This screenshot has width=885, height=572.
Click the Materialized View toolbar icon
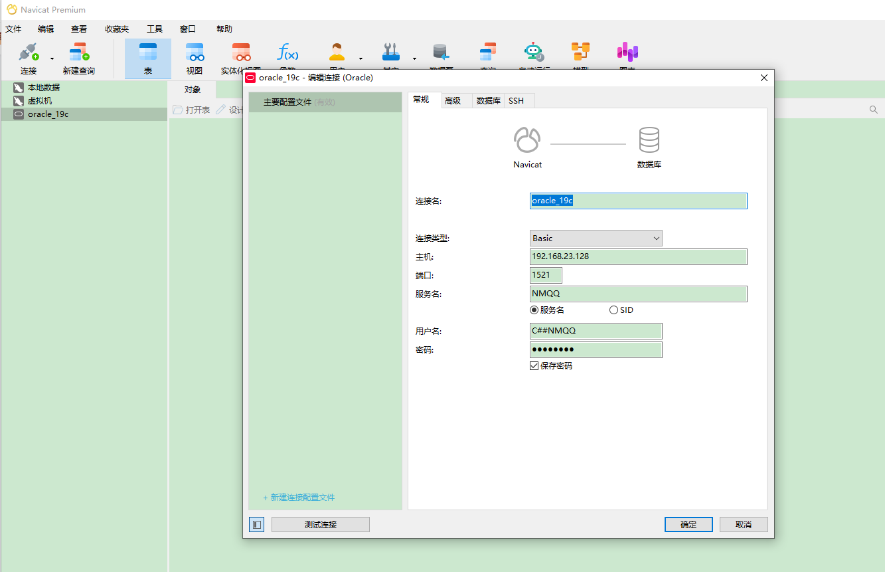tap(241, 52)
